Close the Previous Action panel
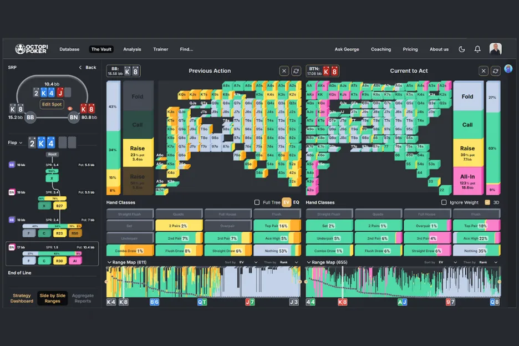The height and width of the screenshot is (346, 519). click(x=284, y=71)
